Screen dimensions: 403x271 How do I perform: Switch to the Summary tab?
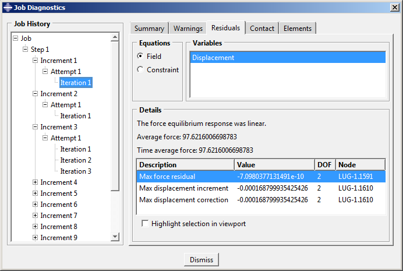pos(149,29)
